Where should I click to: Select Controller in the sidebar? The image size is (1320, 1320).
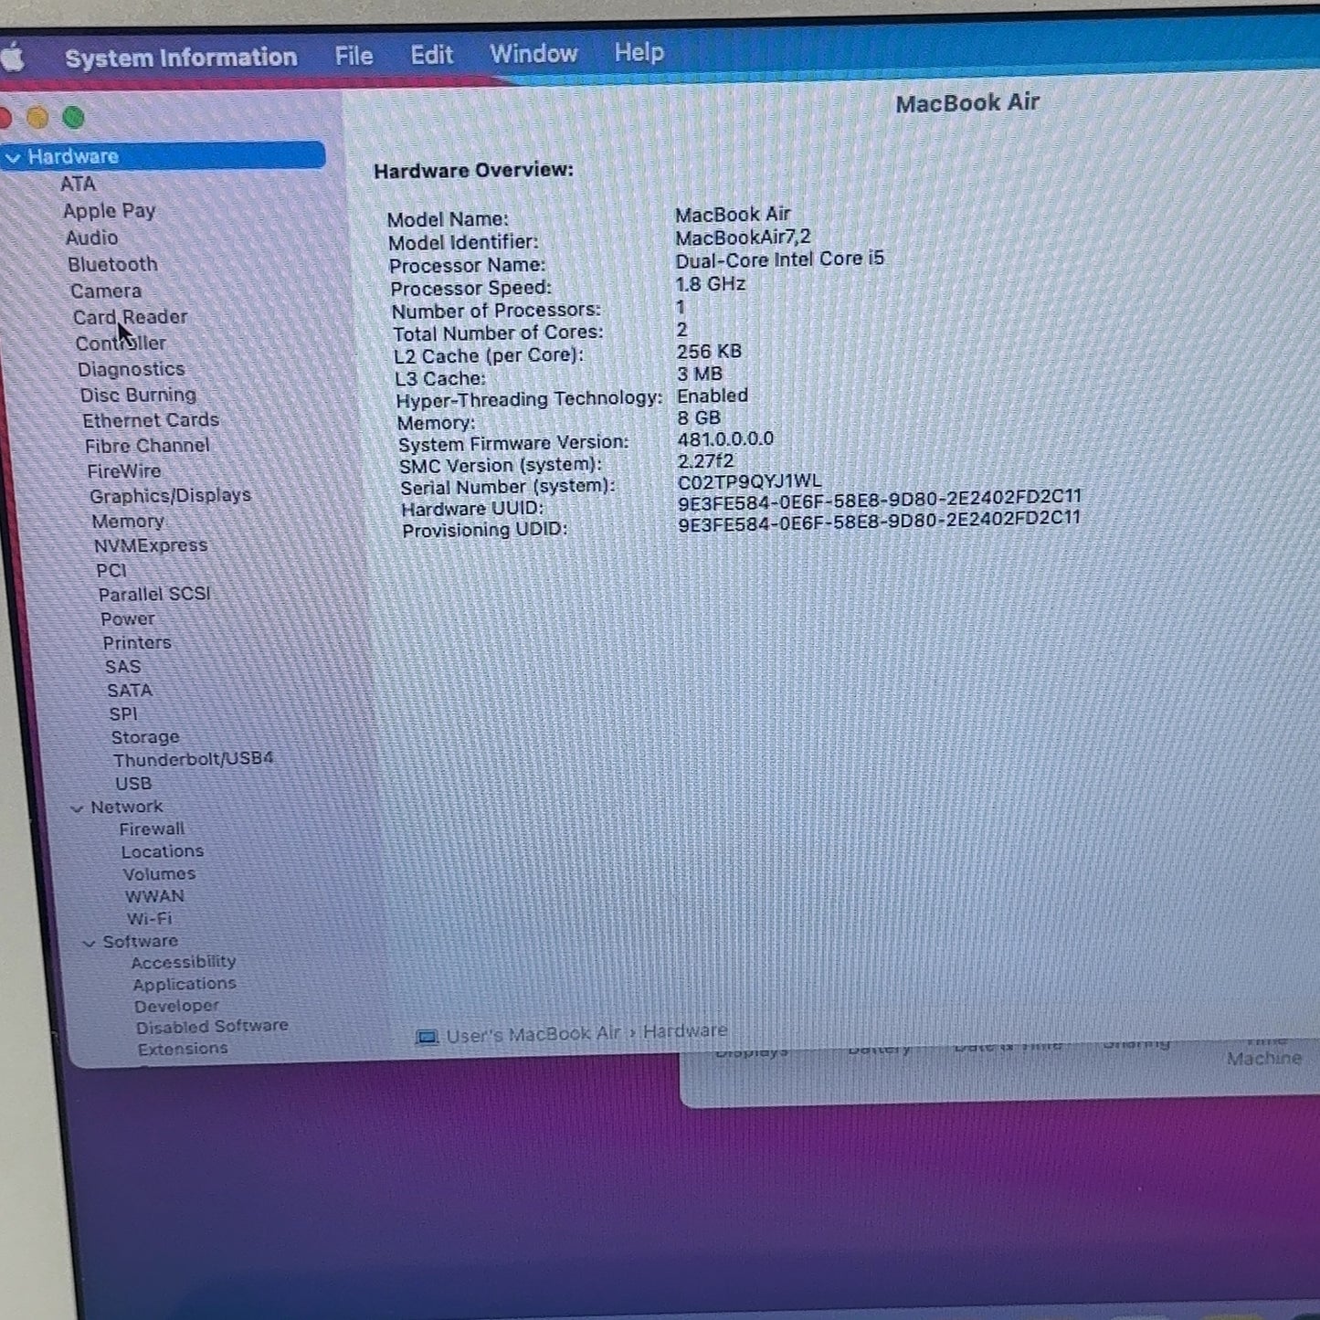(121, 343)
